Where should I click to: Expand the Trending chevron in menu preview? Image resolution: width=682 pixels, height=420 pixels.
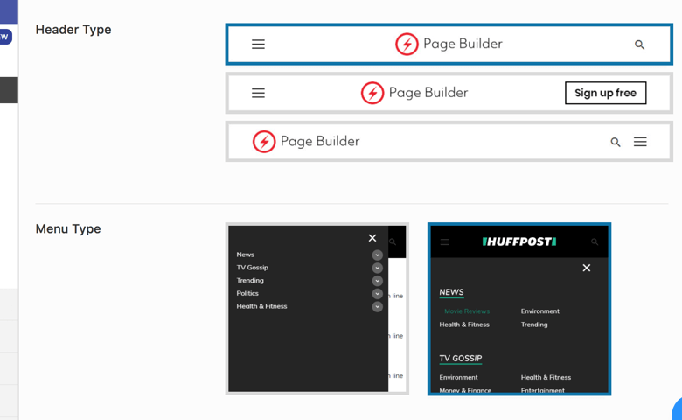[377, 281]
